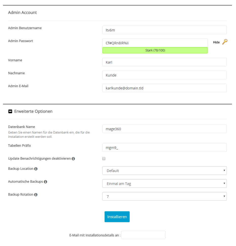The height and width of the screenshot is (246, 236).
Task: Click into the Vorname field
Action: [165, 62]
